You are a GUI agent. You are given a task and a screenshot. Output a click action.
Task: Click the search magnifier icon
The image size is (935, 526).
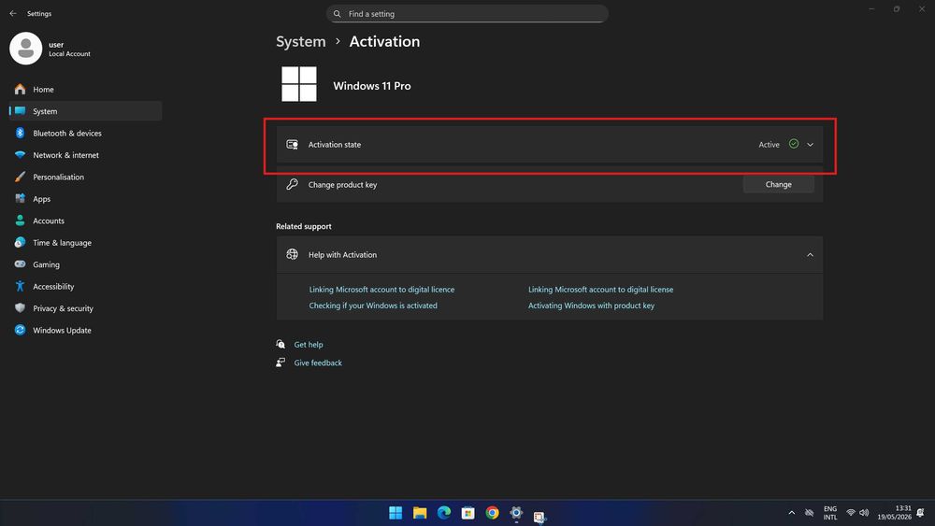(337, 14)
